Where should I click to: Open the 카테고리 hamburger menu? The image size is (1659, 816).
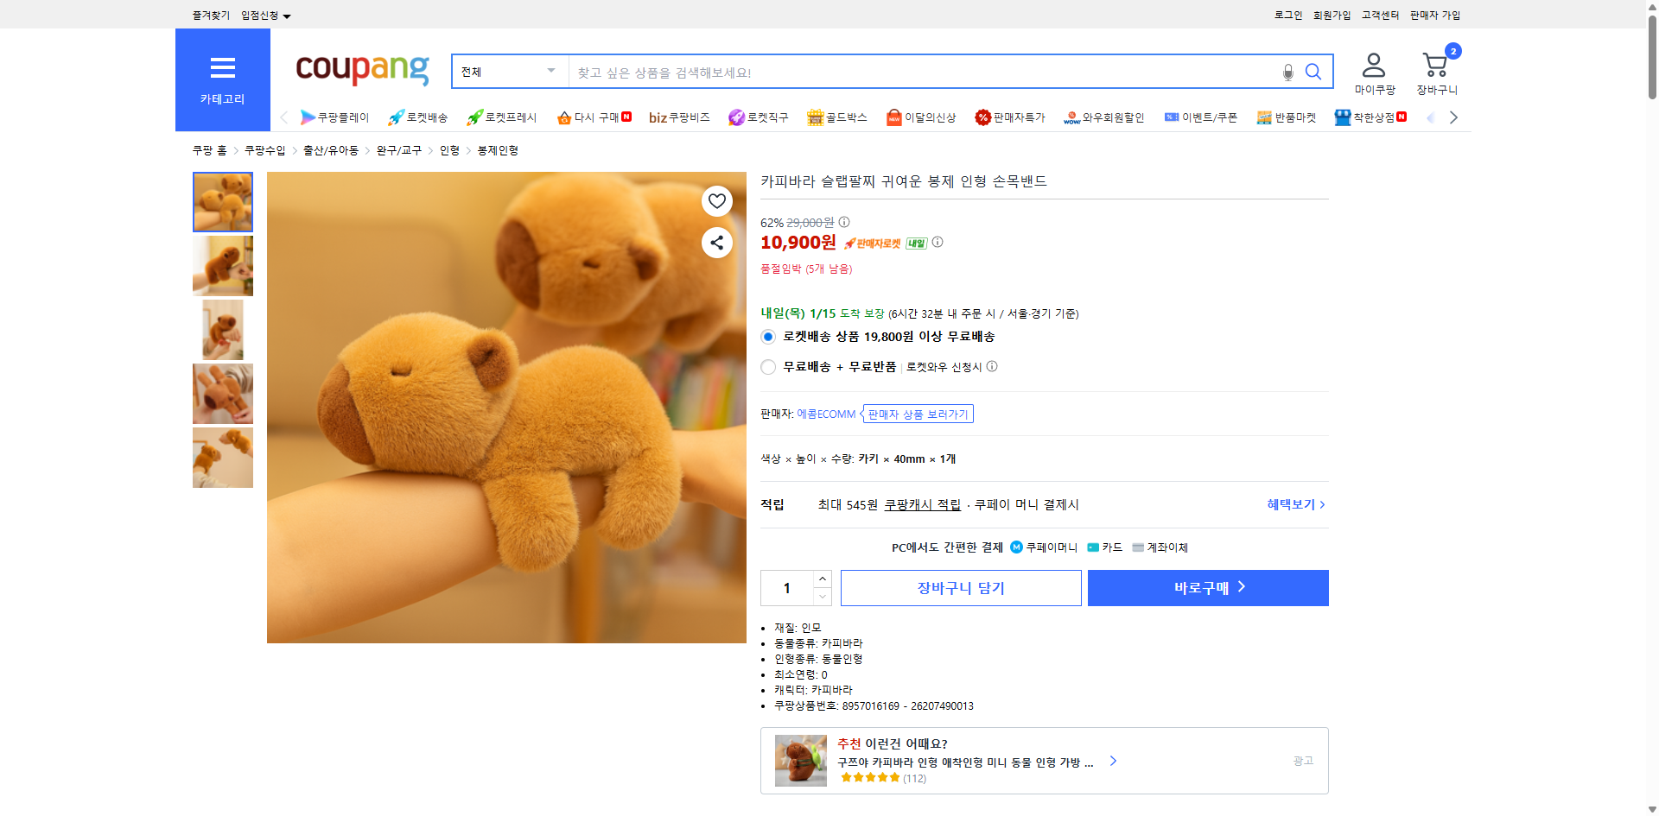coord(222,67)
